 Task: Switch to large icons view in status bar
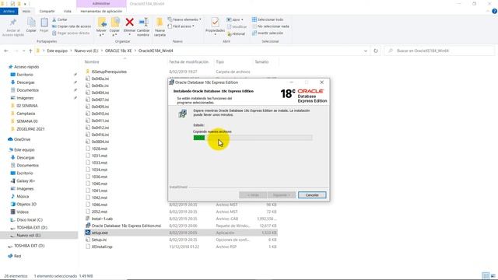(x=493, y=275)
